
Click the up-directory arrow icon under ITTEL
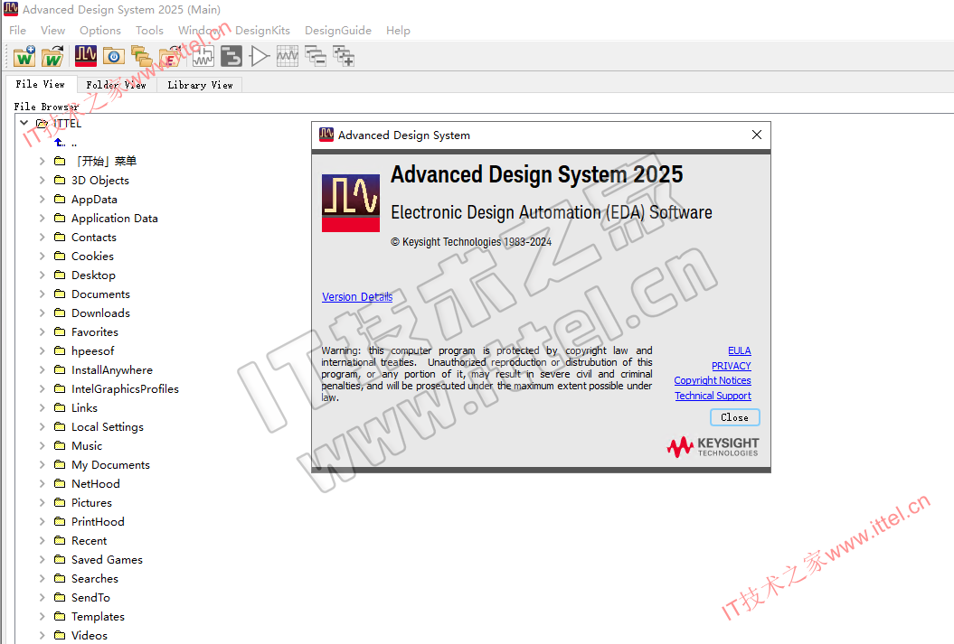click(x=60, y=143)
